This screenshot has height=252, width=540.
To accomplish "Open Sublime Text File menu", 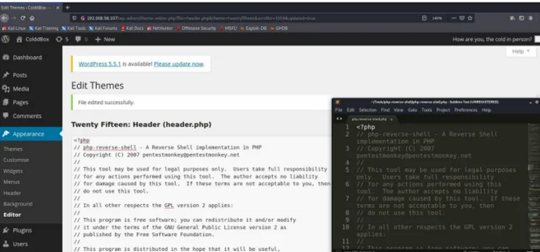I will click(338, 110).
